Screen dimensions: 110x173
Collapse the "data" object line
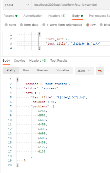click(32, 93)
